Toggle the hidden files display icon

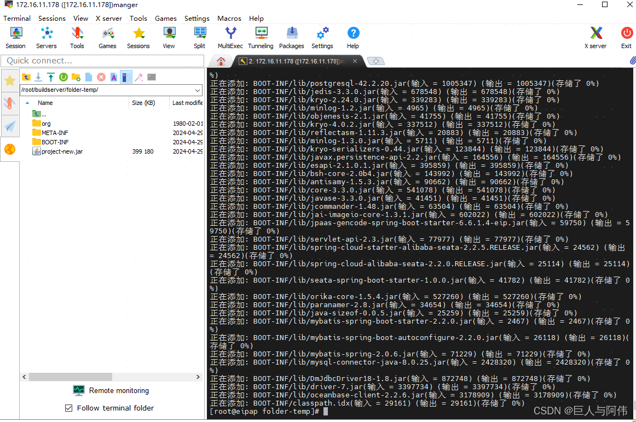point(126,77)
